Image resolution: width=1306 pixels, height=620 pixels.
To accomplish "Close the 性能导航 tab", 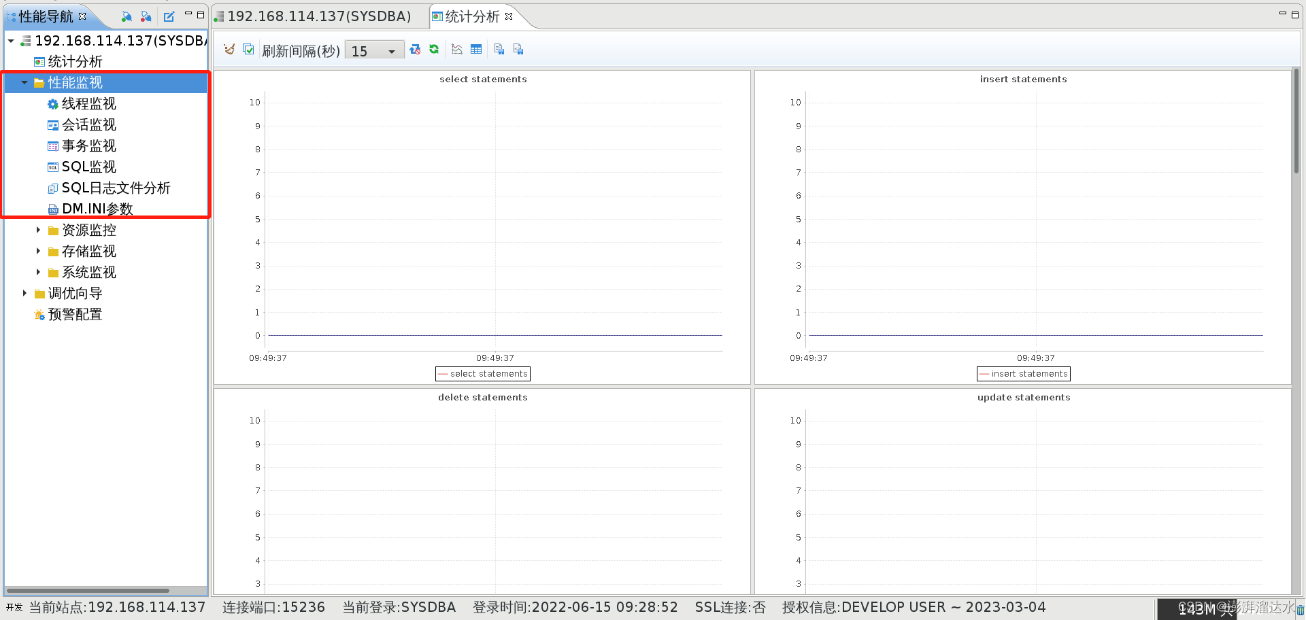I will (x=82, y=16).
